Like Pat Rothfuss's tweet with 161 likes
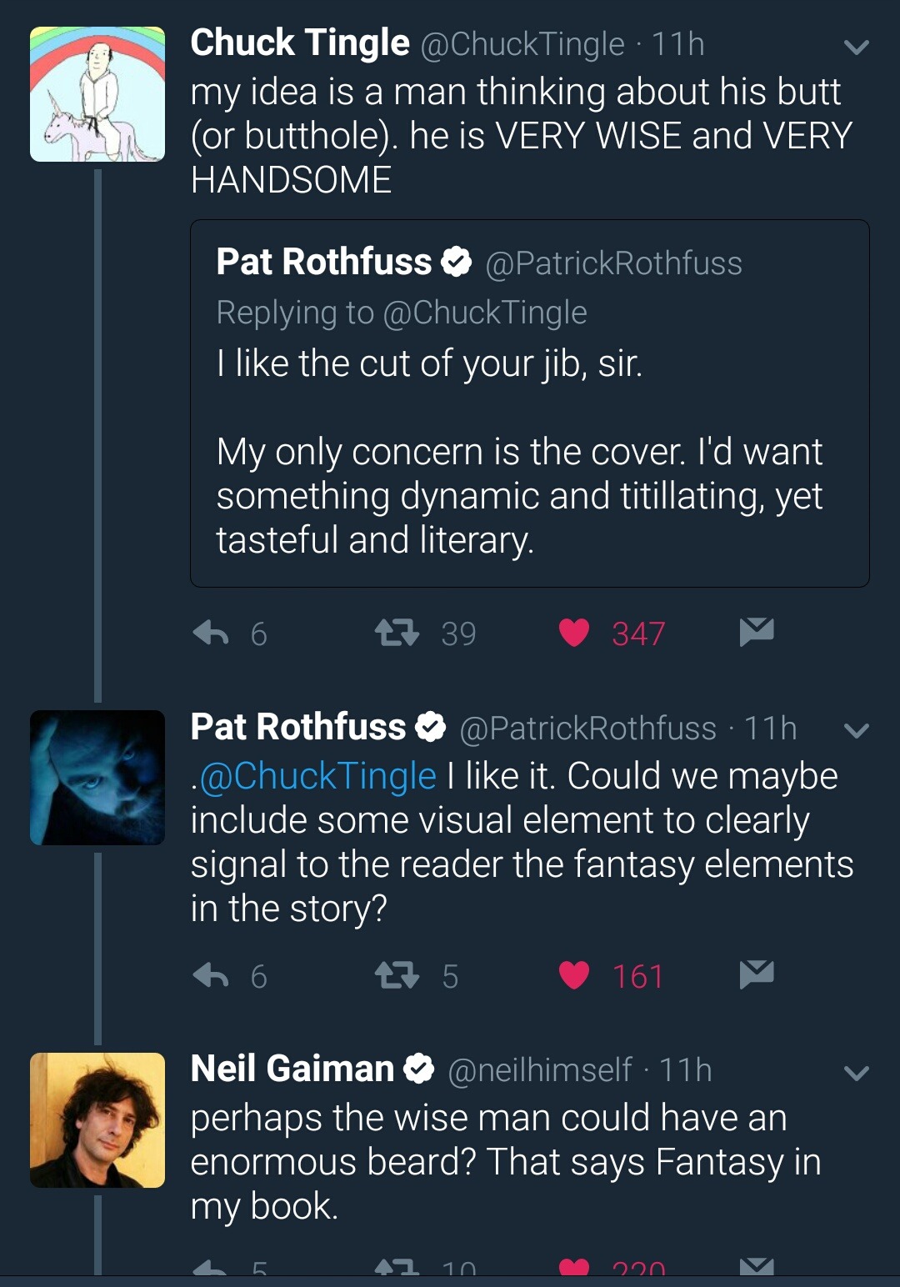Viewport: 900px width, 1287px height. 574,974
